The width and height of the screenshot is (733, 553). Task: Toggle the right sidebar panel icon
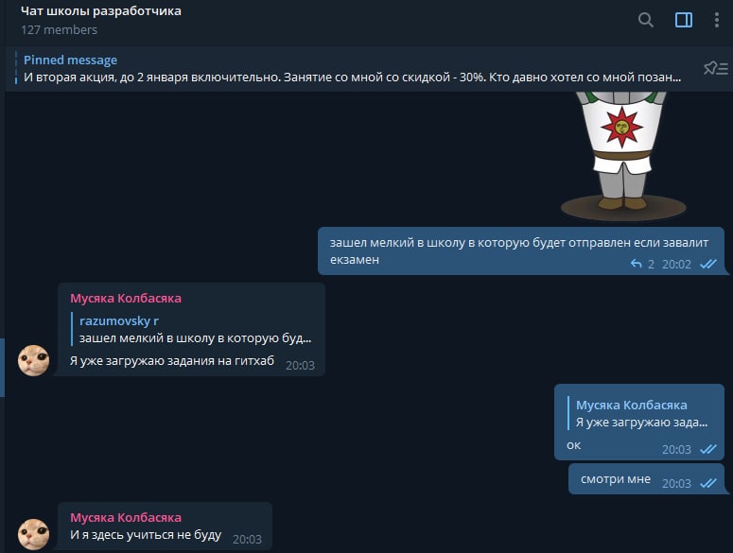click(x=684, y=20)
